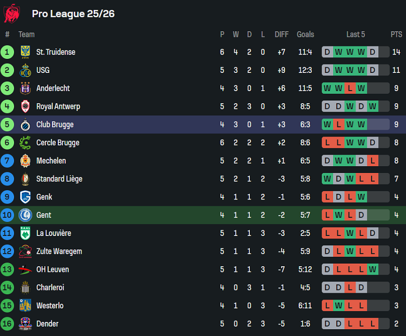Click the Cercle Brugge club crest
Image resolution: width=406 pixels, height=336 pixels.
click(25, 143)
